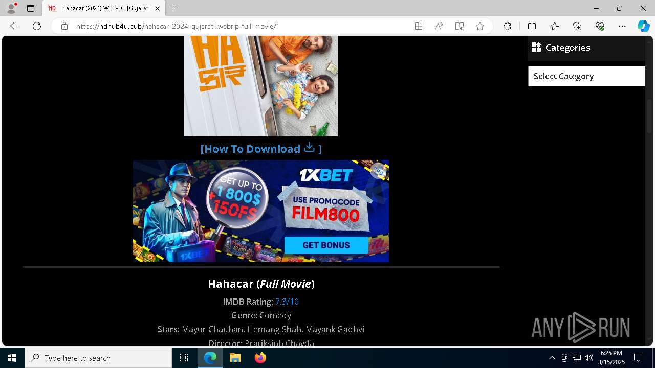The height and width of the screenshot is (368, 655).
Task: Click the Stars: Mayur Chauhan line
Action: [261, 329]
